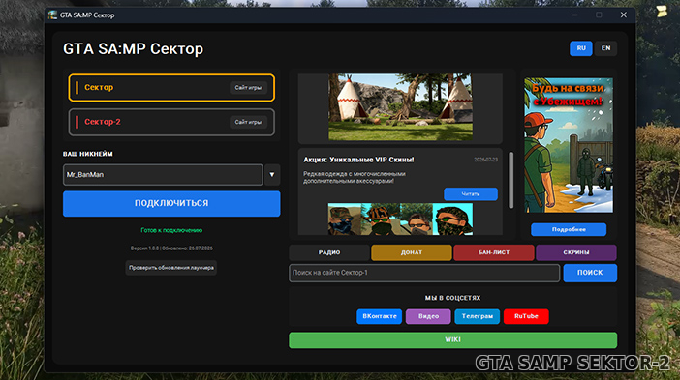Screen dimensions: 680x380
Task: Click the news feed vertical scrollbar
Action: 510,180
